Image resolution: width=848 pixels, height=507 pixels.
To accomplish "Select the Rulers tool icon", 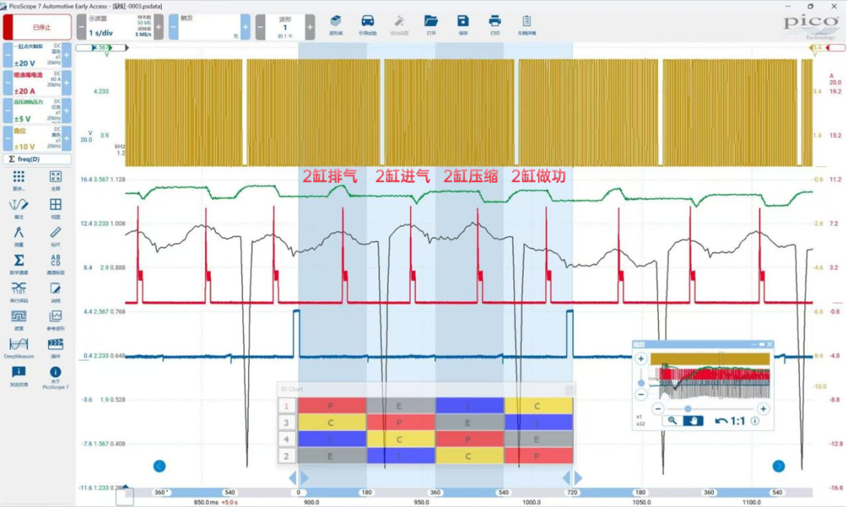I will pos(55,235).
